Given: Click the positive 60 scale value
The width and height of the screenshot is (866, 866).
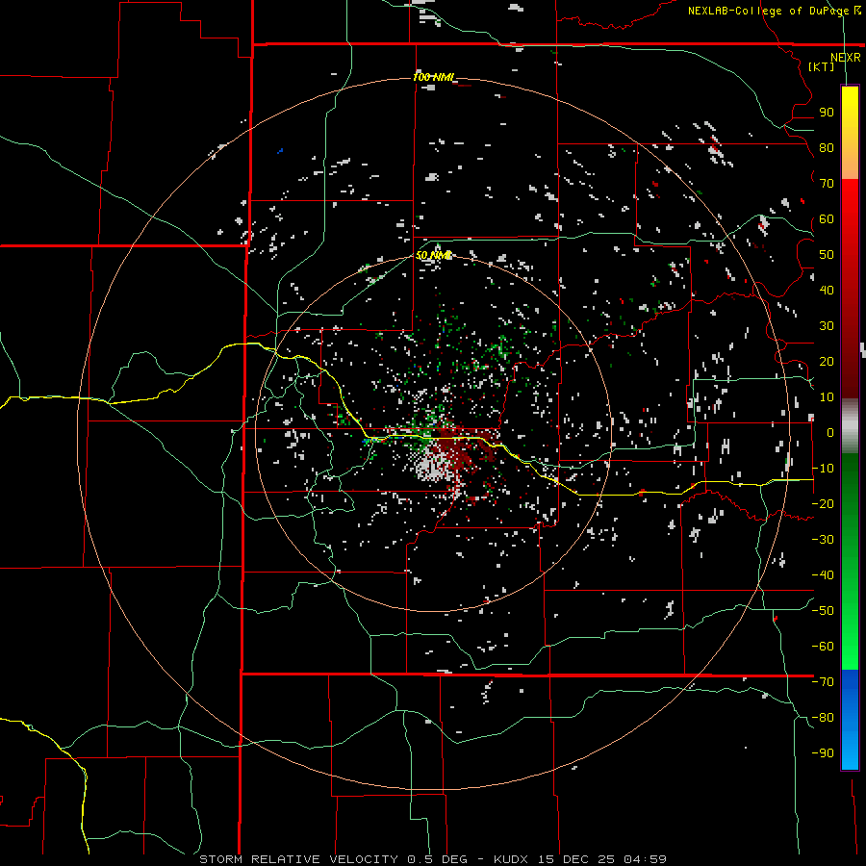Looking at the screenshot, I should [x=827, y=219].
